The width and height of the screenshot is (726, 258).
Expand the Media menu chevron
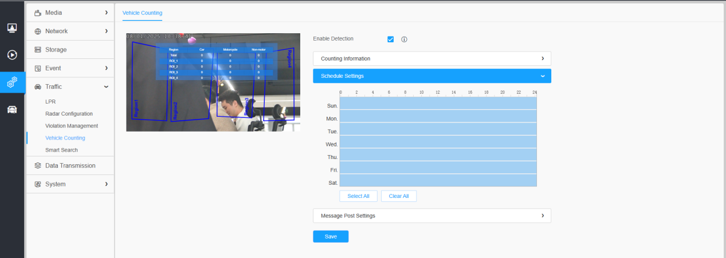pyautogui.click(x=106, y=13)
